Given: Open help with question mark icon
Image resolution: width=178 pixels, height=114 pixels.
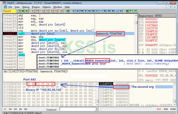Looking at the screenshot, I should [x=135, y=11].
